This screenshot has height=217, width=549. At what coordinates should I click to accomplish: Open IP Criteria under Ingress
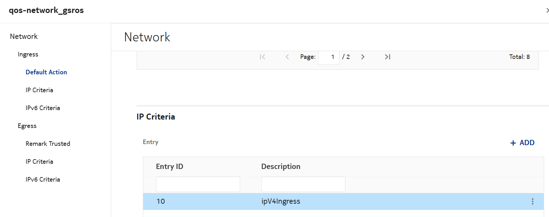click(x=39, y=90)
